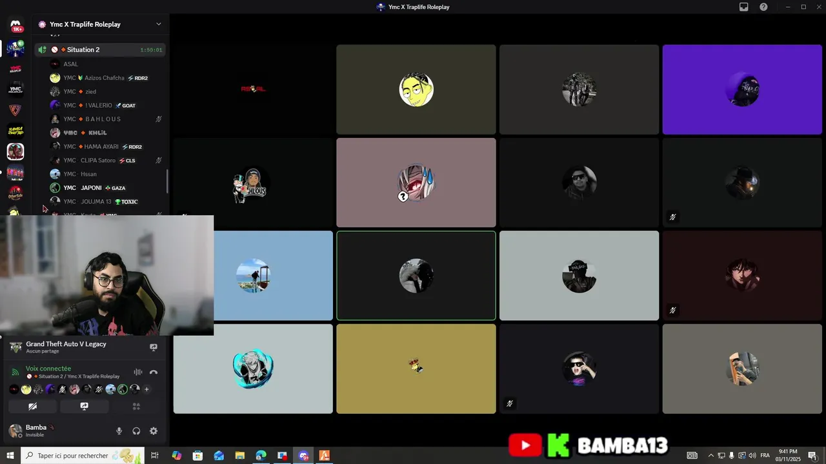
Task: Select user KHLIL in voice list
Action: click(106, 133)
